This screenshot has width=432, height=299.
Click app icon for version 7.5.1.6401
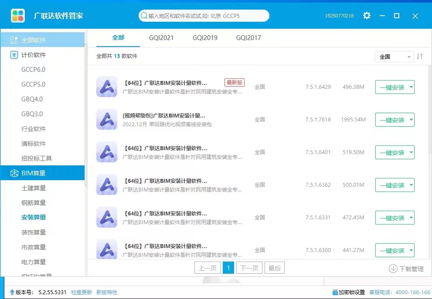click(x=107, y=152)
